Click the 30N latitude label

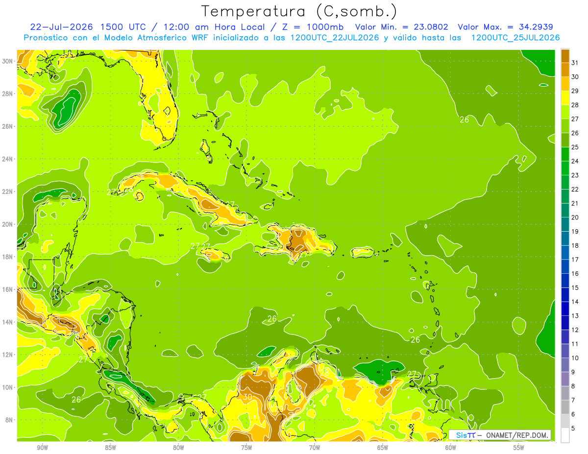click(8, 61)
